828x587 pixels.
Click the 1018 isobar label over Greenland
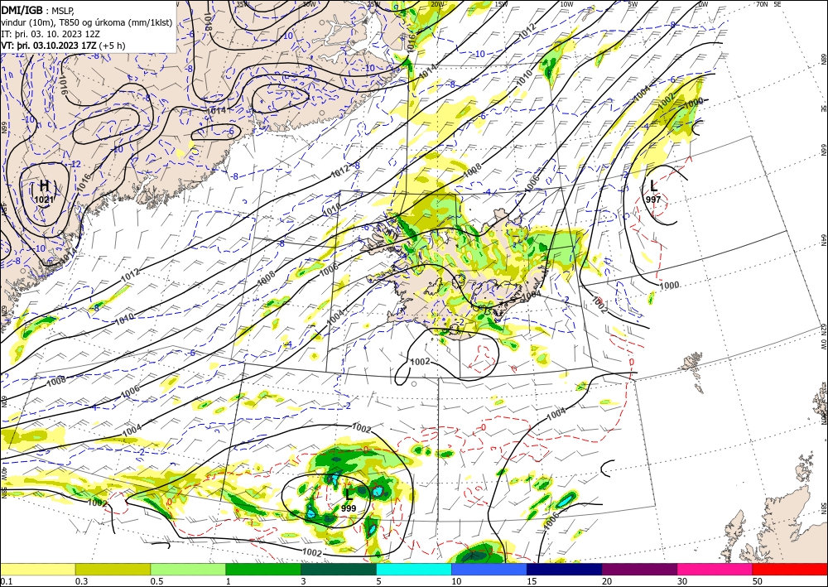[207, 21]
